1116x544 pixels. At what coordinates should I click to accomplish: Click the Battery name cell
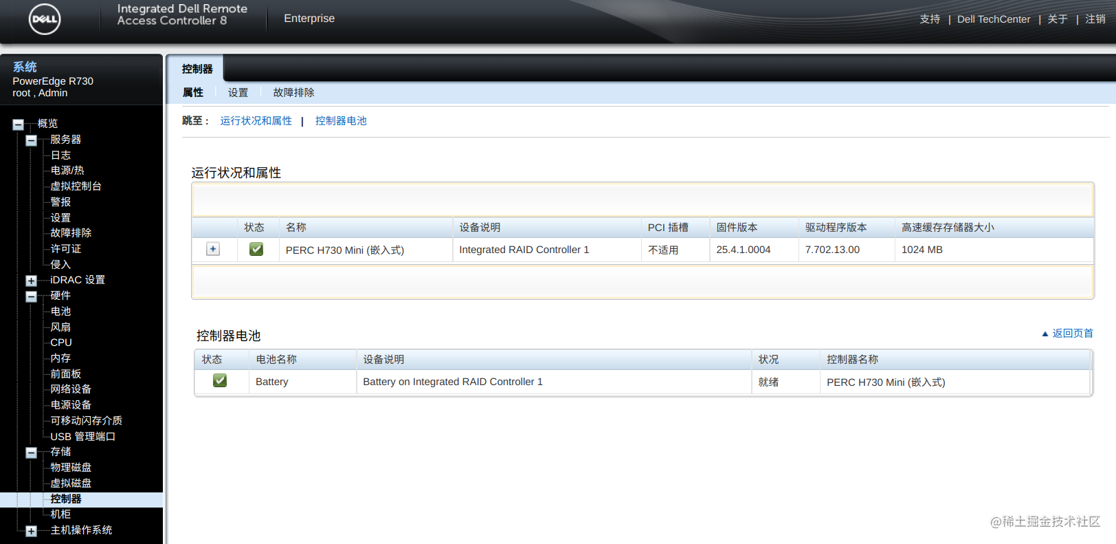point(271,382)
